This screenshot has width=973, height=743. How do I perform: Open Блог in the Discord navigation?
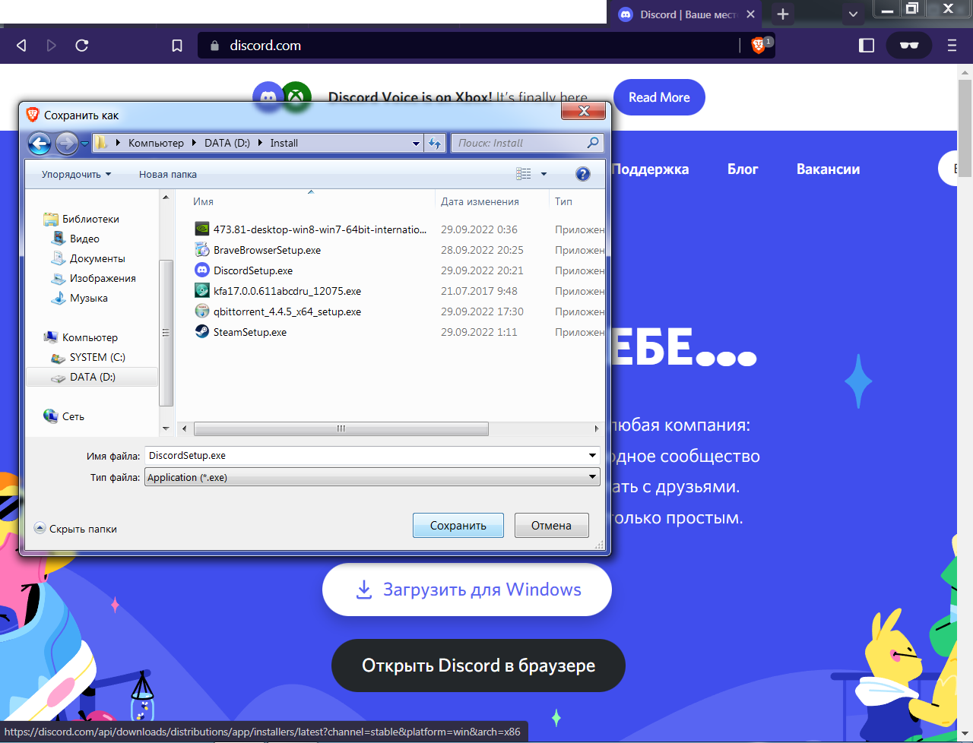click(x=743, y=169)
